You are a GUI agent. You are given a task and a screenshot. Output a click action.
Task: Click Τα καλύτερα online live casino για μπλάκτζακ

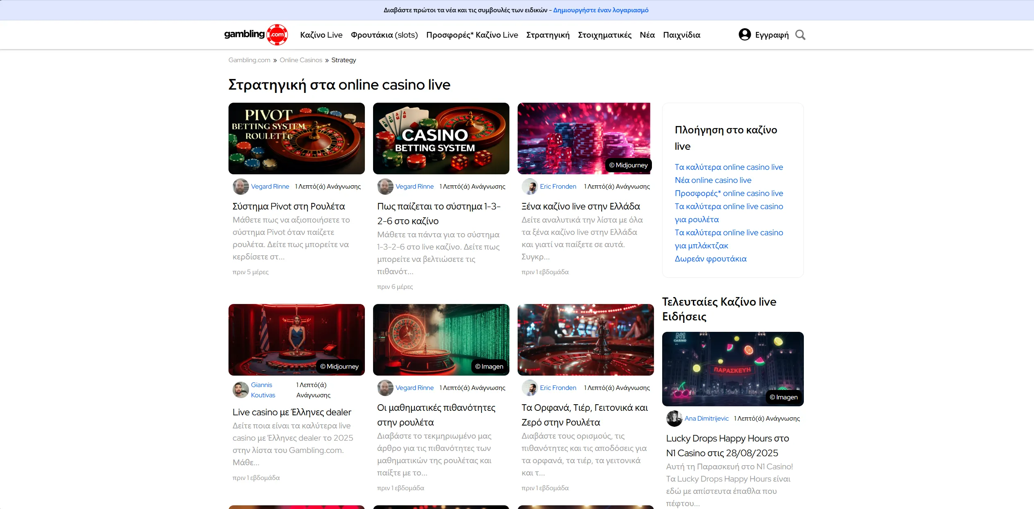(729, 239)
